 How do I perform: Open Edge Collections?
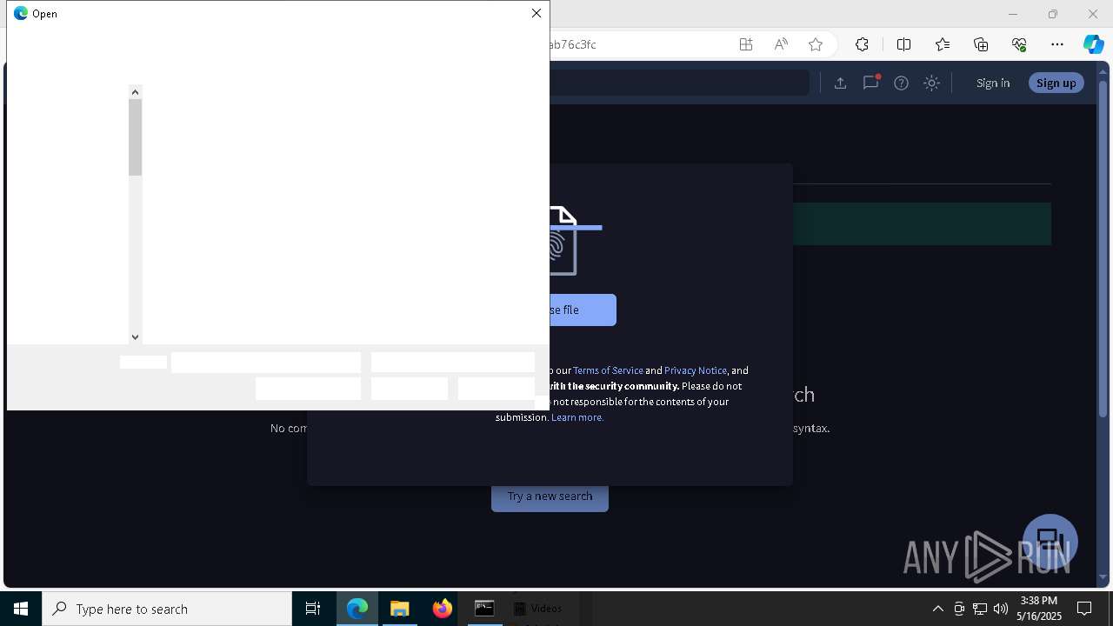pos(981,44)
